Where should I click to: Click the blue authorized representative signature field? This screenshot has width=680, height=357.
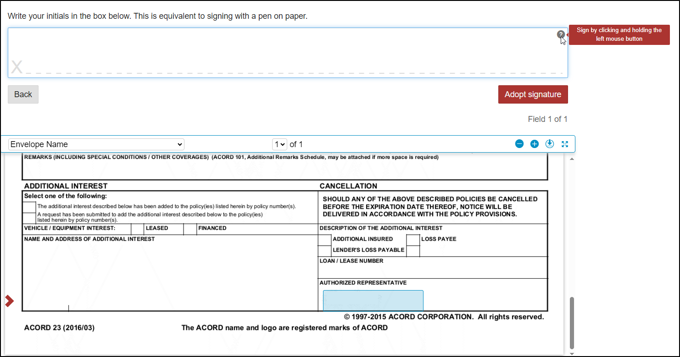pyautogui.click(x=373, y=300)
